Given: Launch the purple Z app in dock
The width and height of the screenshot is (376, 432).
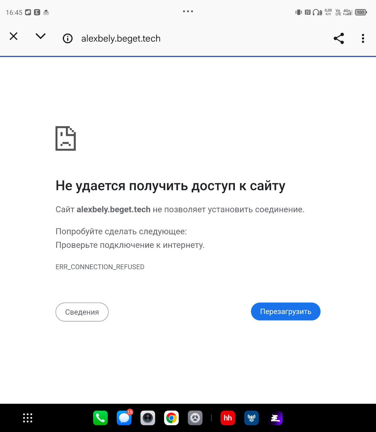Looking at the screenshot, I should pyautogui.click(x=275, y=418).
